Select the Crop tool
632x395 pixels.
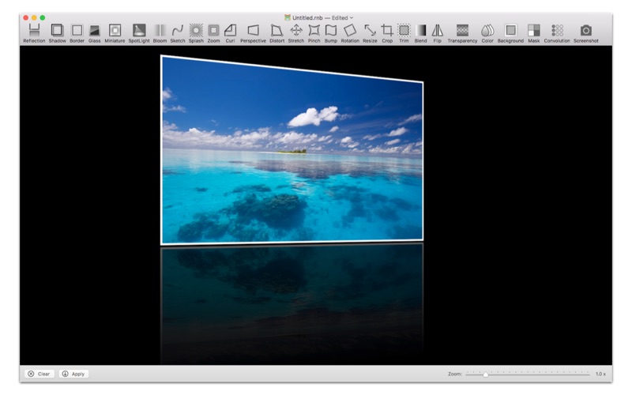click(387, 33)
